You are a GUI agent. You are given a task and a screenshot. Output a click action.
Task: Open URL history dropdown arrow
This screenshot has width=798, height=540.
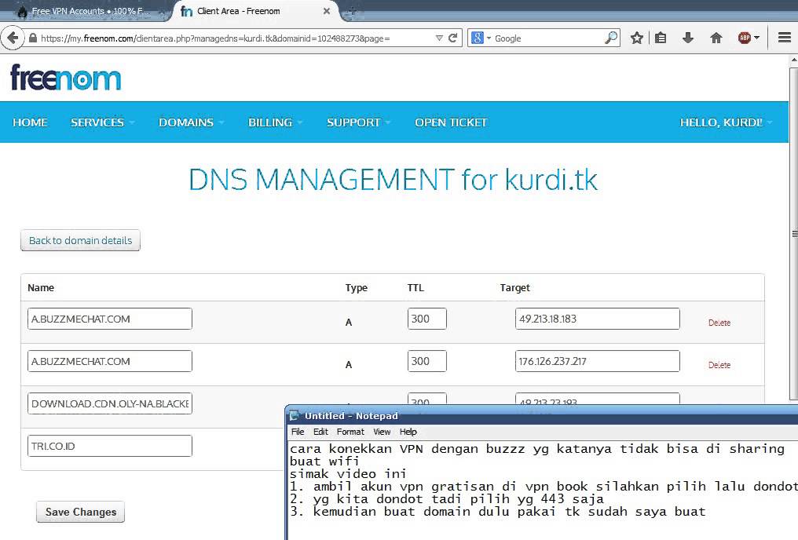439,38
